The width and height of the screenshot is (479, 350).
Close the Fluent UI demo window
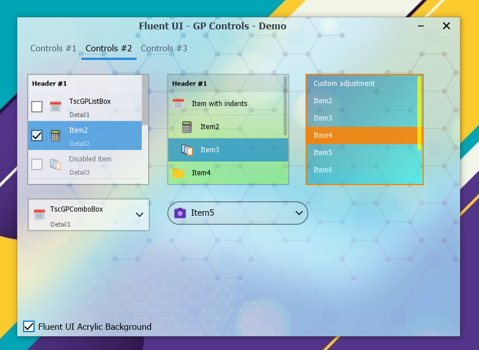point(446,26)
